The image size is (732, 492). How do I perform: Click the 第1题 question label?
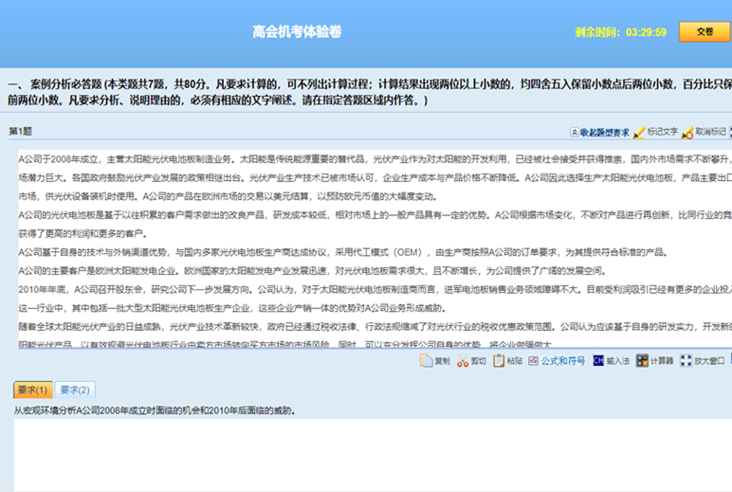coord(20,132)
